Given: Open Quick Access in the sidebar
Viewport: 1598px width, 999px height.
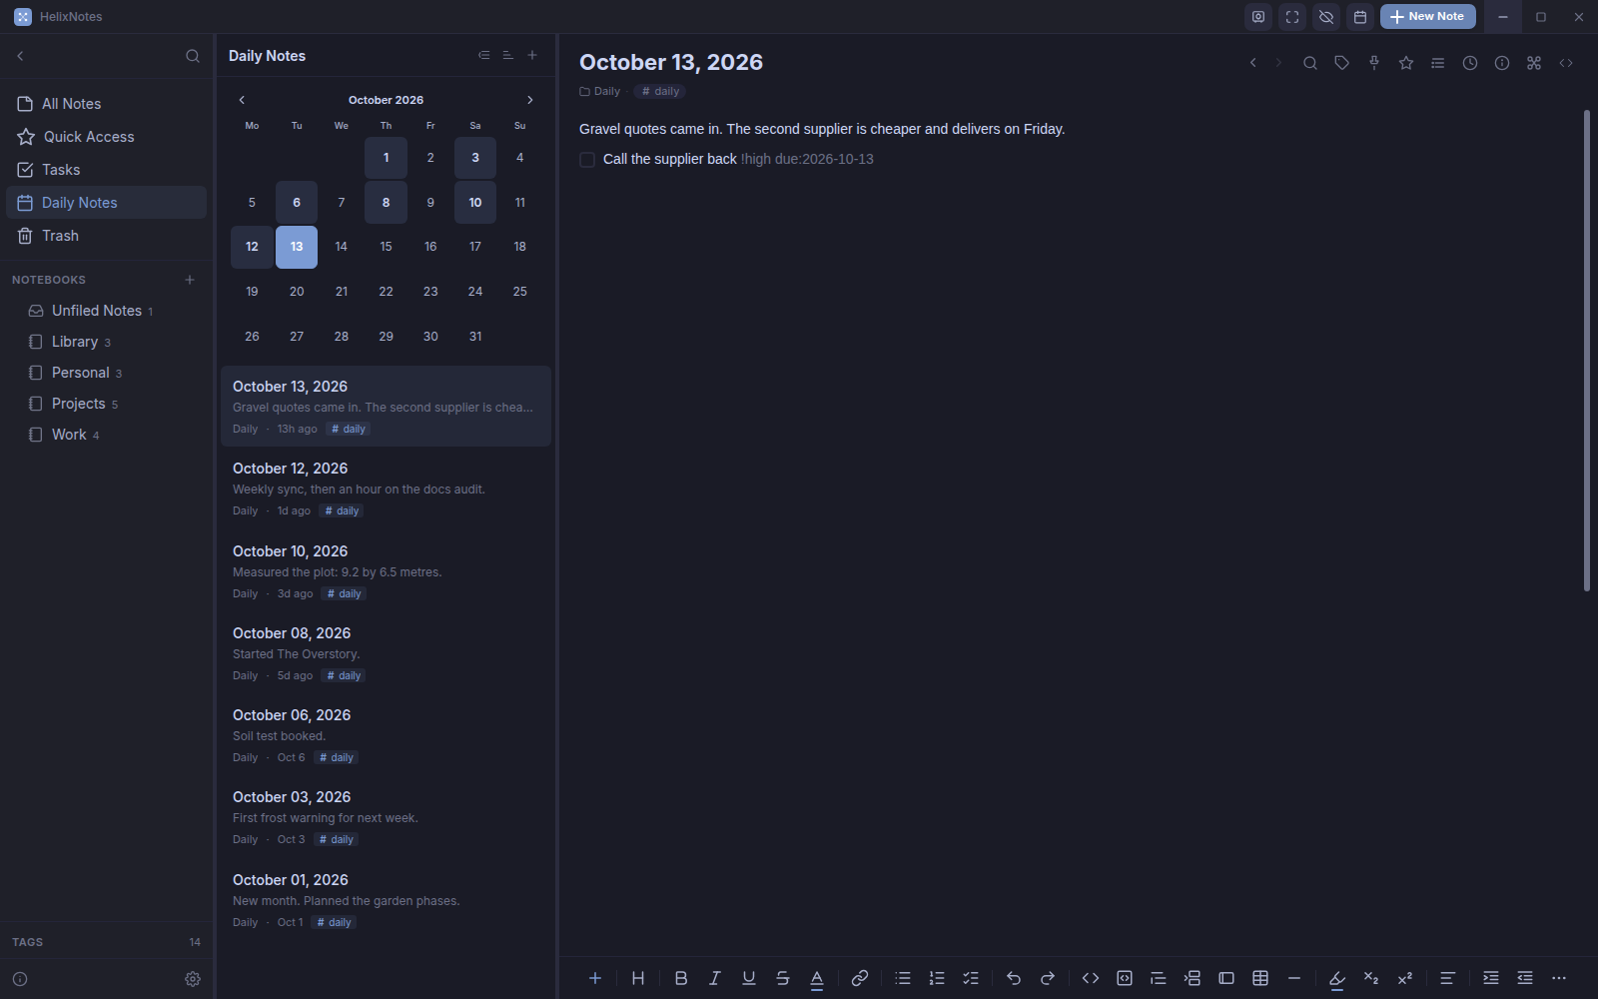Looking at the screenshot, I should click(106, 137).
